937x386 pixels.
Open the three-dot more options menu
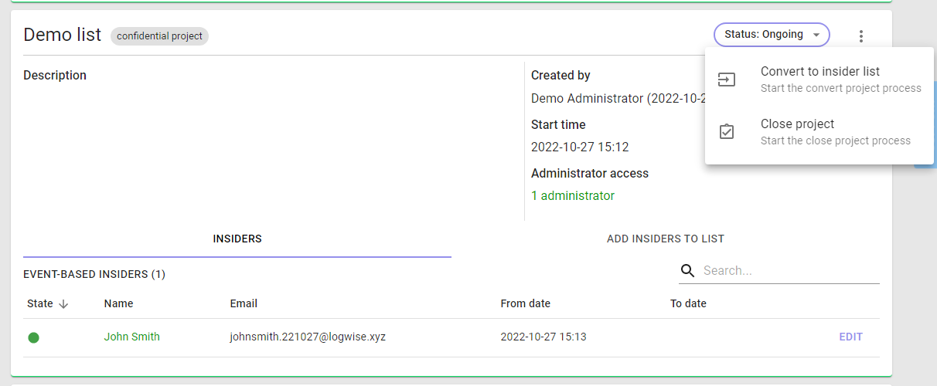[x=861, y=36]
